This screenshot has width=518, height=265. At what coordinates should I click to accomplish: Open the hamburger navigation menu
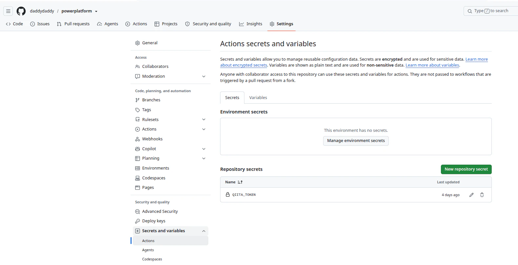click(x=8, y=11)
